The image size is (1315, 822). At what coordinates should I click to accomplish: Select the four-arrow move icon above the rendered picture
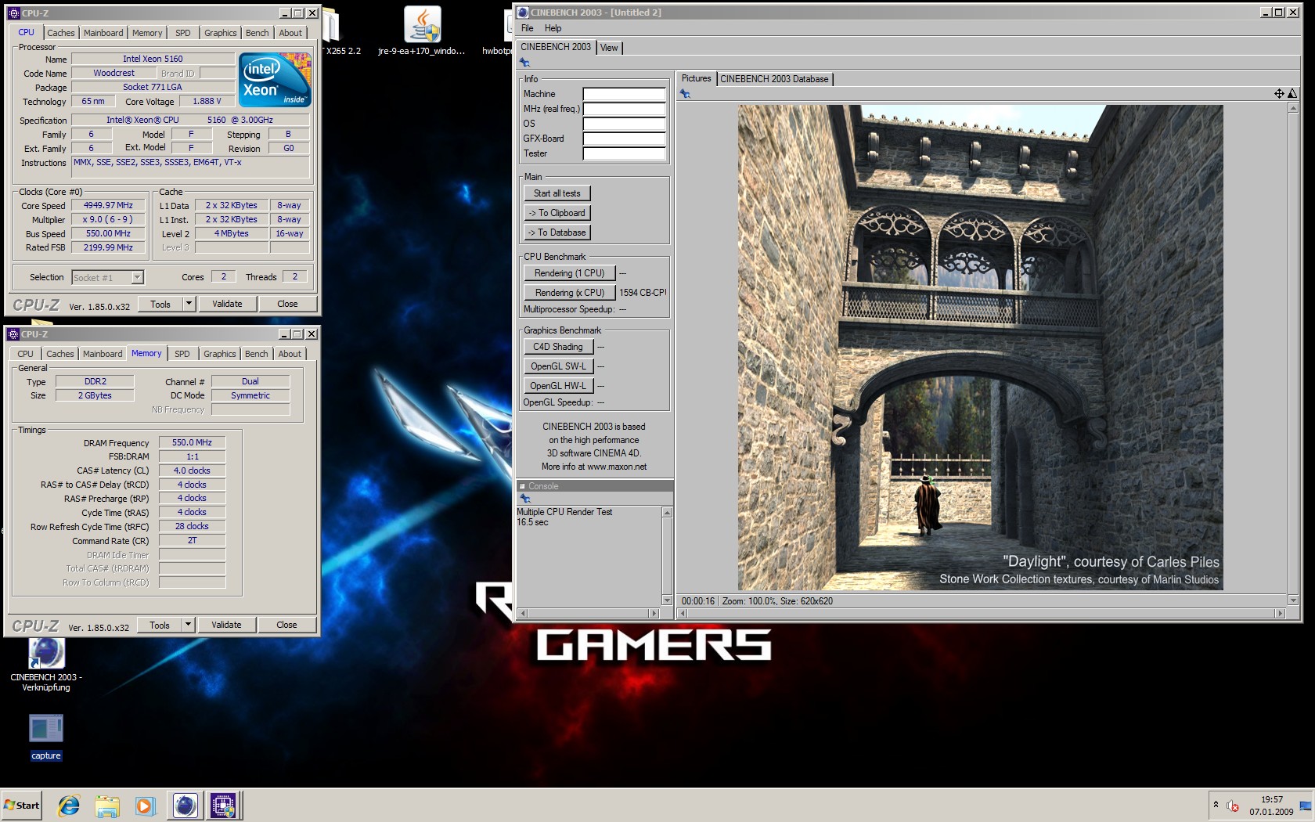click(1279, 94)
